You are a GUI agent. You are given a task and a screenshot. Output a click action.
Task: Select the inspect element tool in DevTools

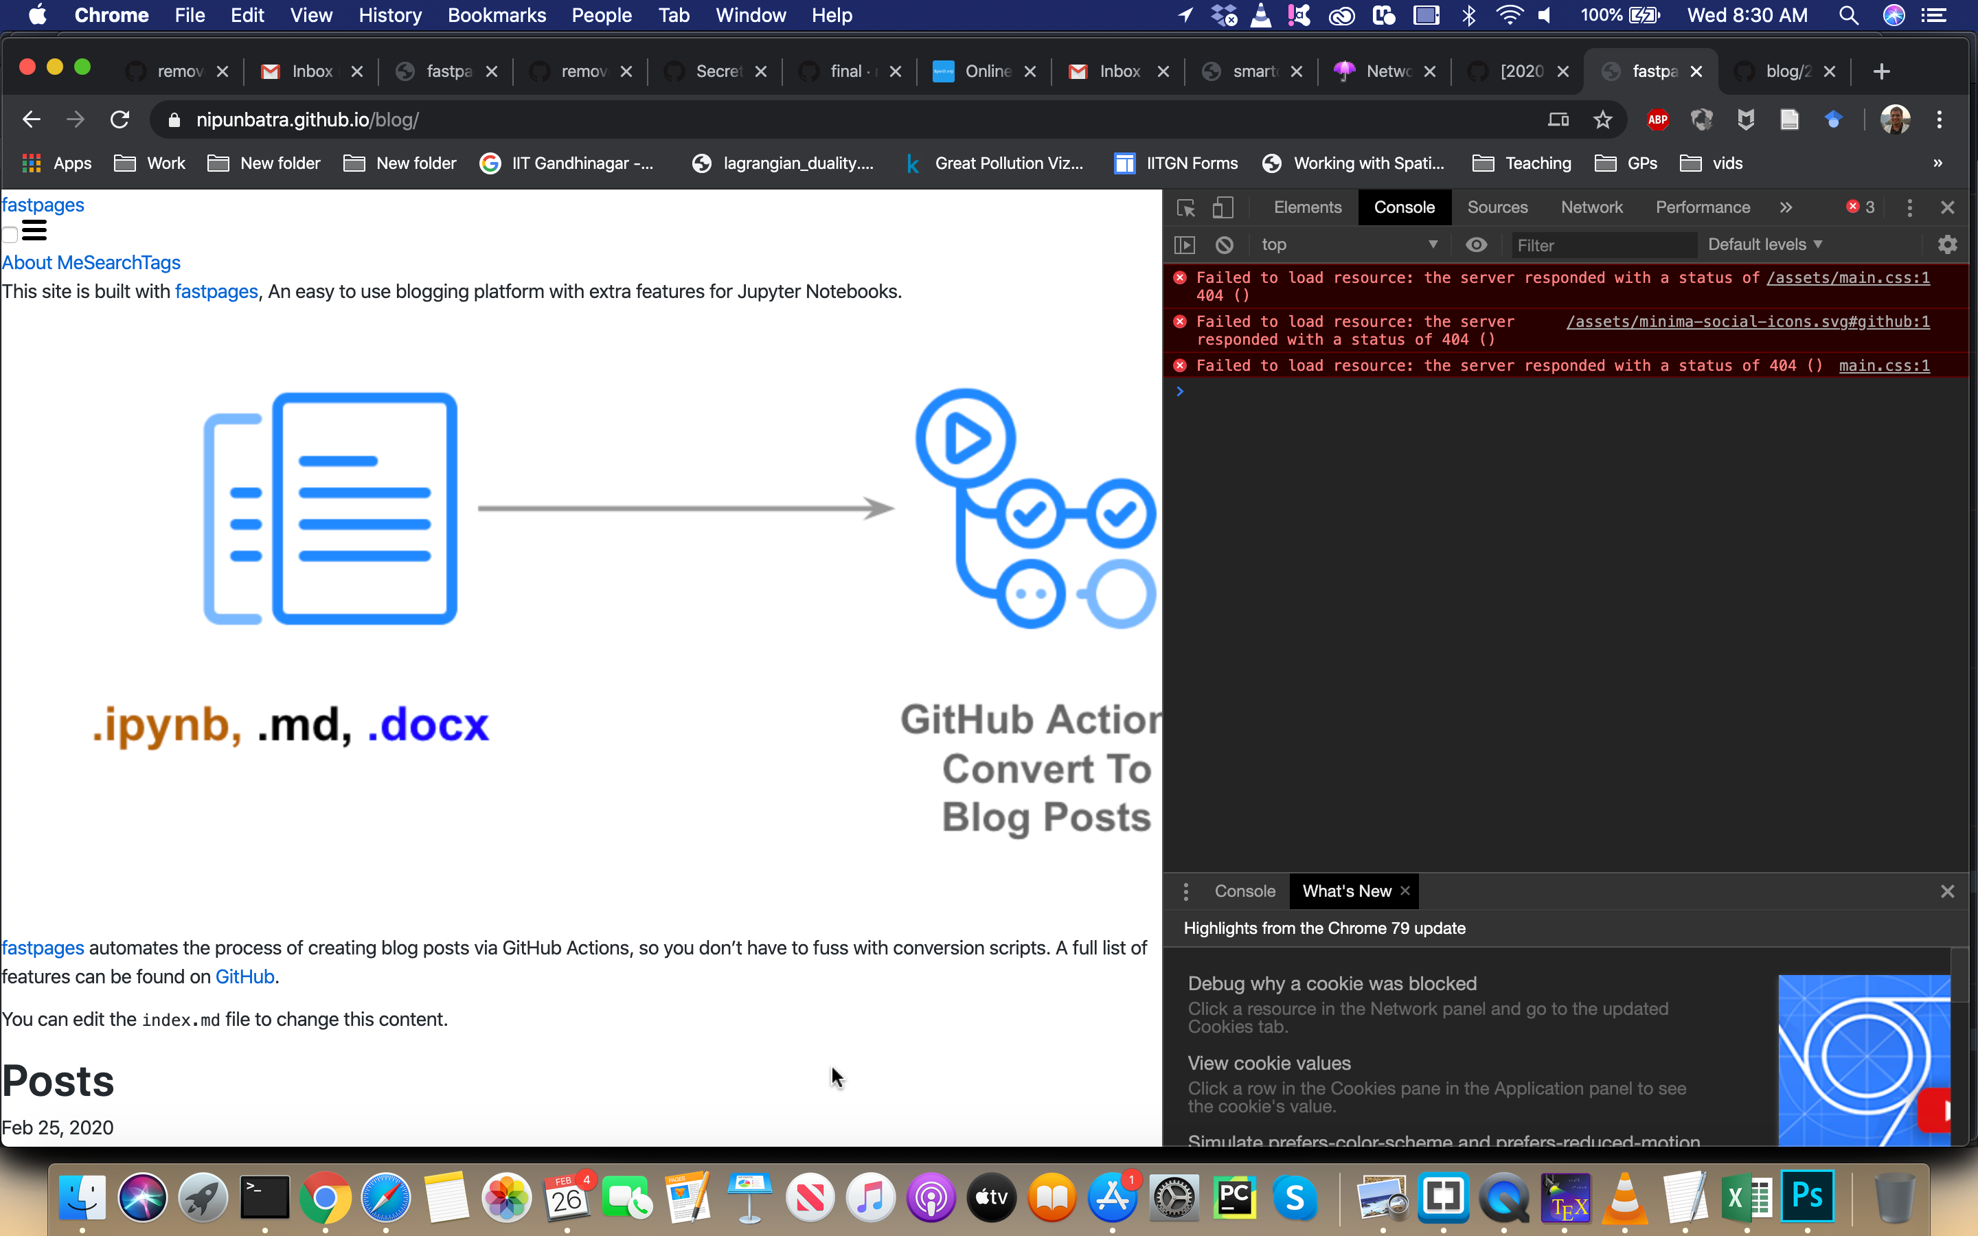[1186, 207]
